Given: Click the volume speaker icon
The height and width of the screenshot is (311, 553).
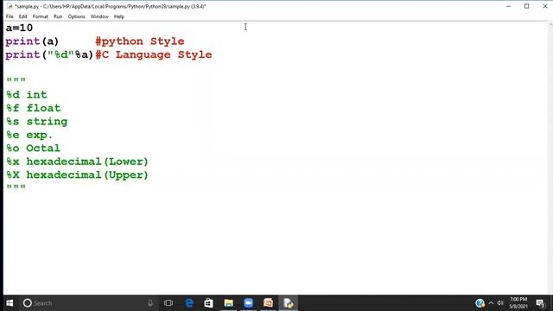Looking at the screenshot, I should pyautogui.click(x=500, y=303).
